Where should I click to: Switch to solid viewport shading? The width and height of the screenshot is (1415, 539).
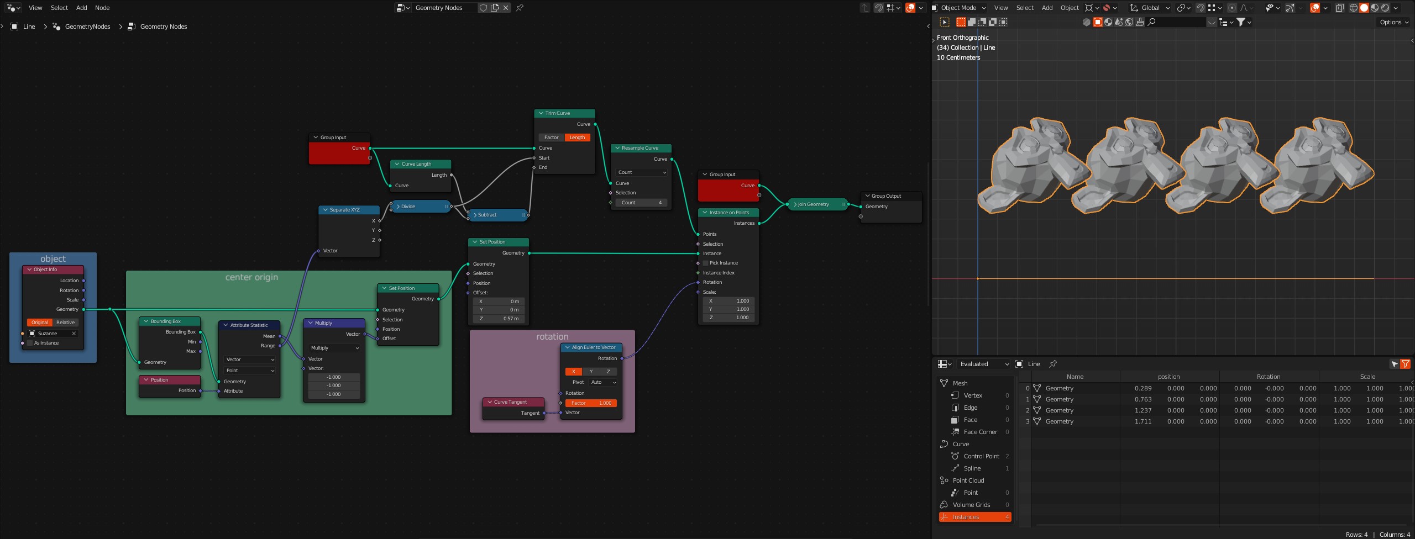(x=1364, y=8)
